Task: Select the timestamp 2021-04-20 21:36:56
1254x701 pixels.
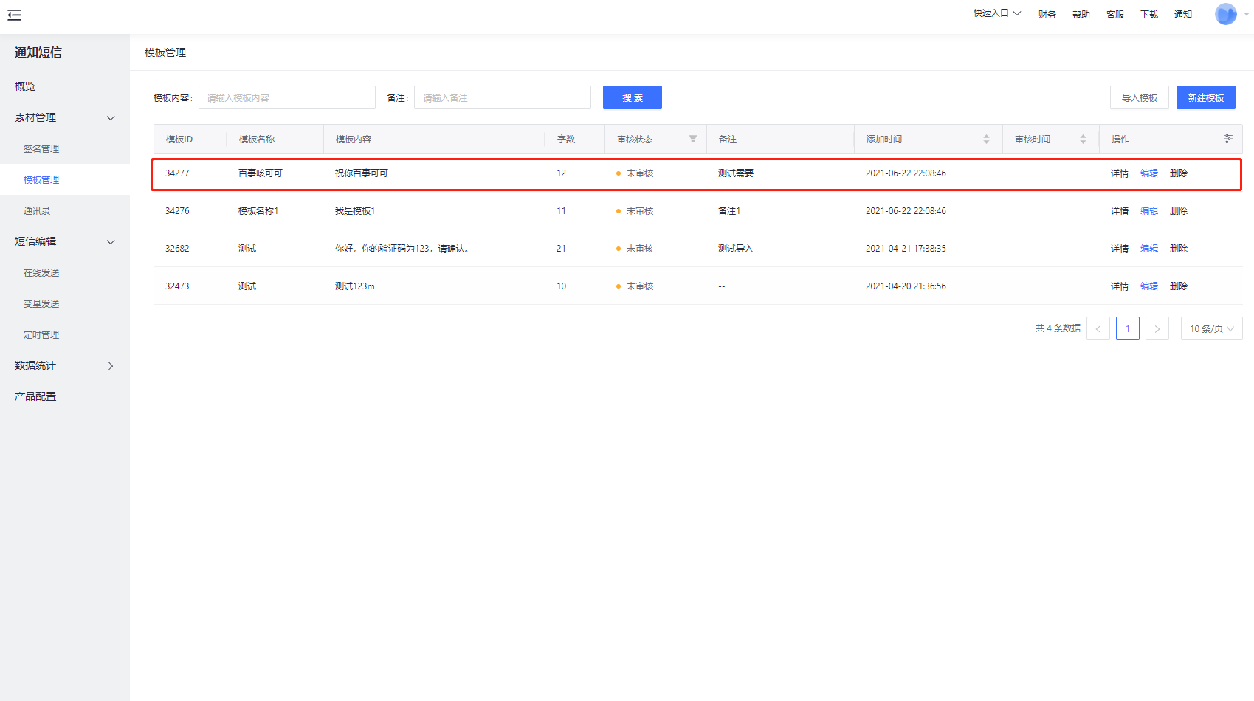Action: click(x=906, y=286)
